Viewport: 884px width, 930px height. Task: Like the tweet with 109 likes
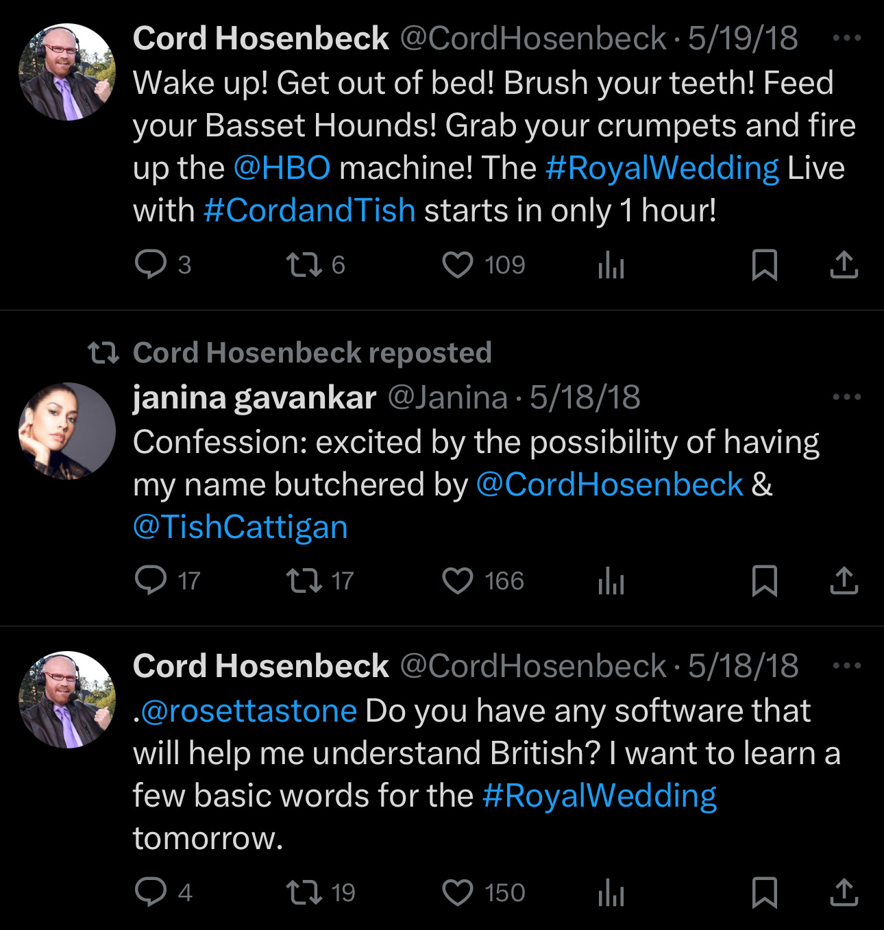458,265
